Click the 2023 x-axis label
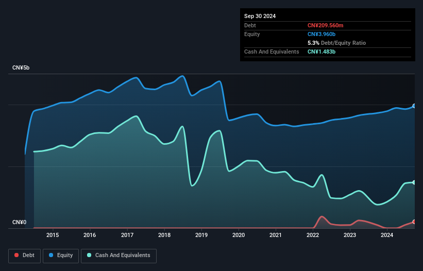423x271 pixels. tap(350, 235)
